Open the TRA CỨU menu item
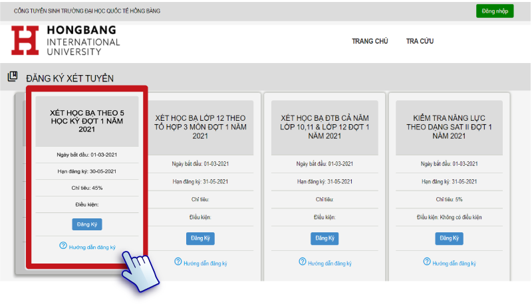This screenshot has width=532, height=306. tap(420, 41)
